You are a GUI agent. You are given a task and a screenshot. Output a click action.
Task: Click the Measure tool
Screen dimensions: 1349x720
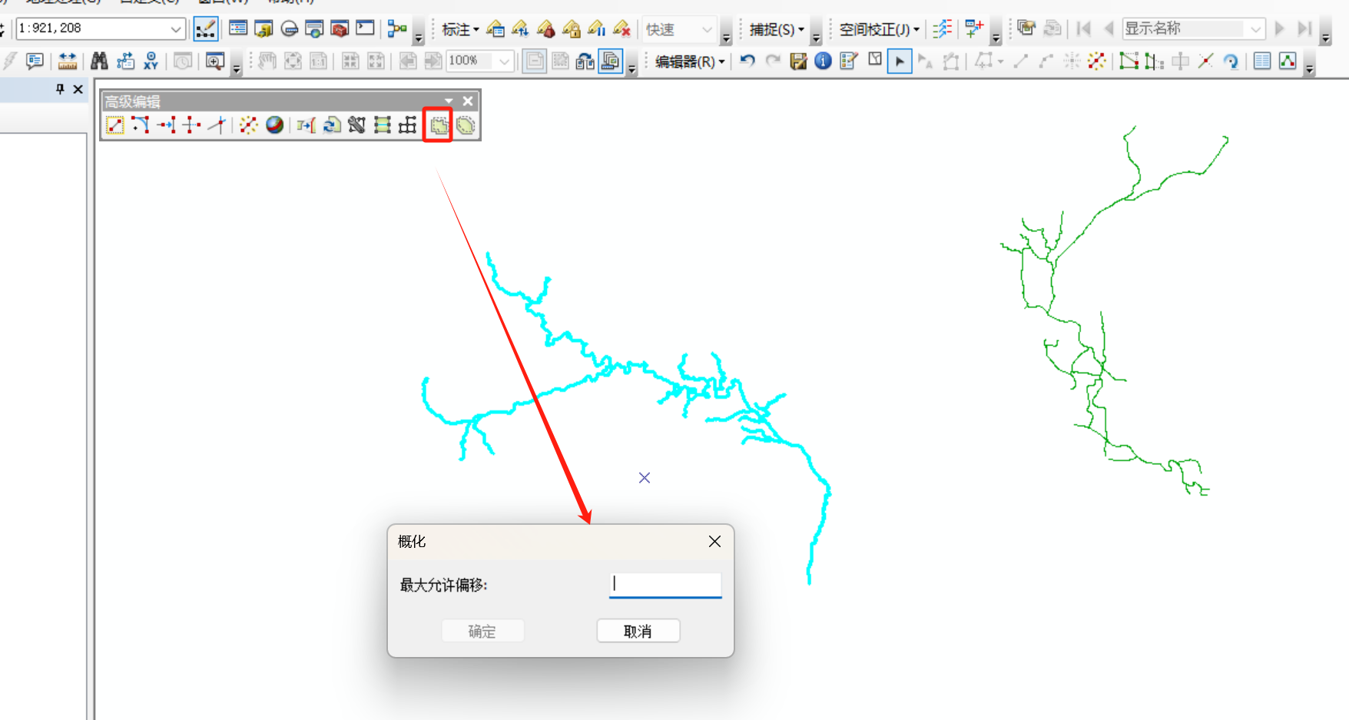(68, 61)
